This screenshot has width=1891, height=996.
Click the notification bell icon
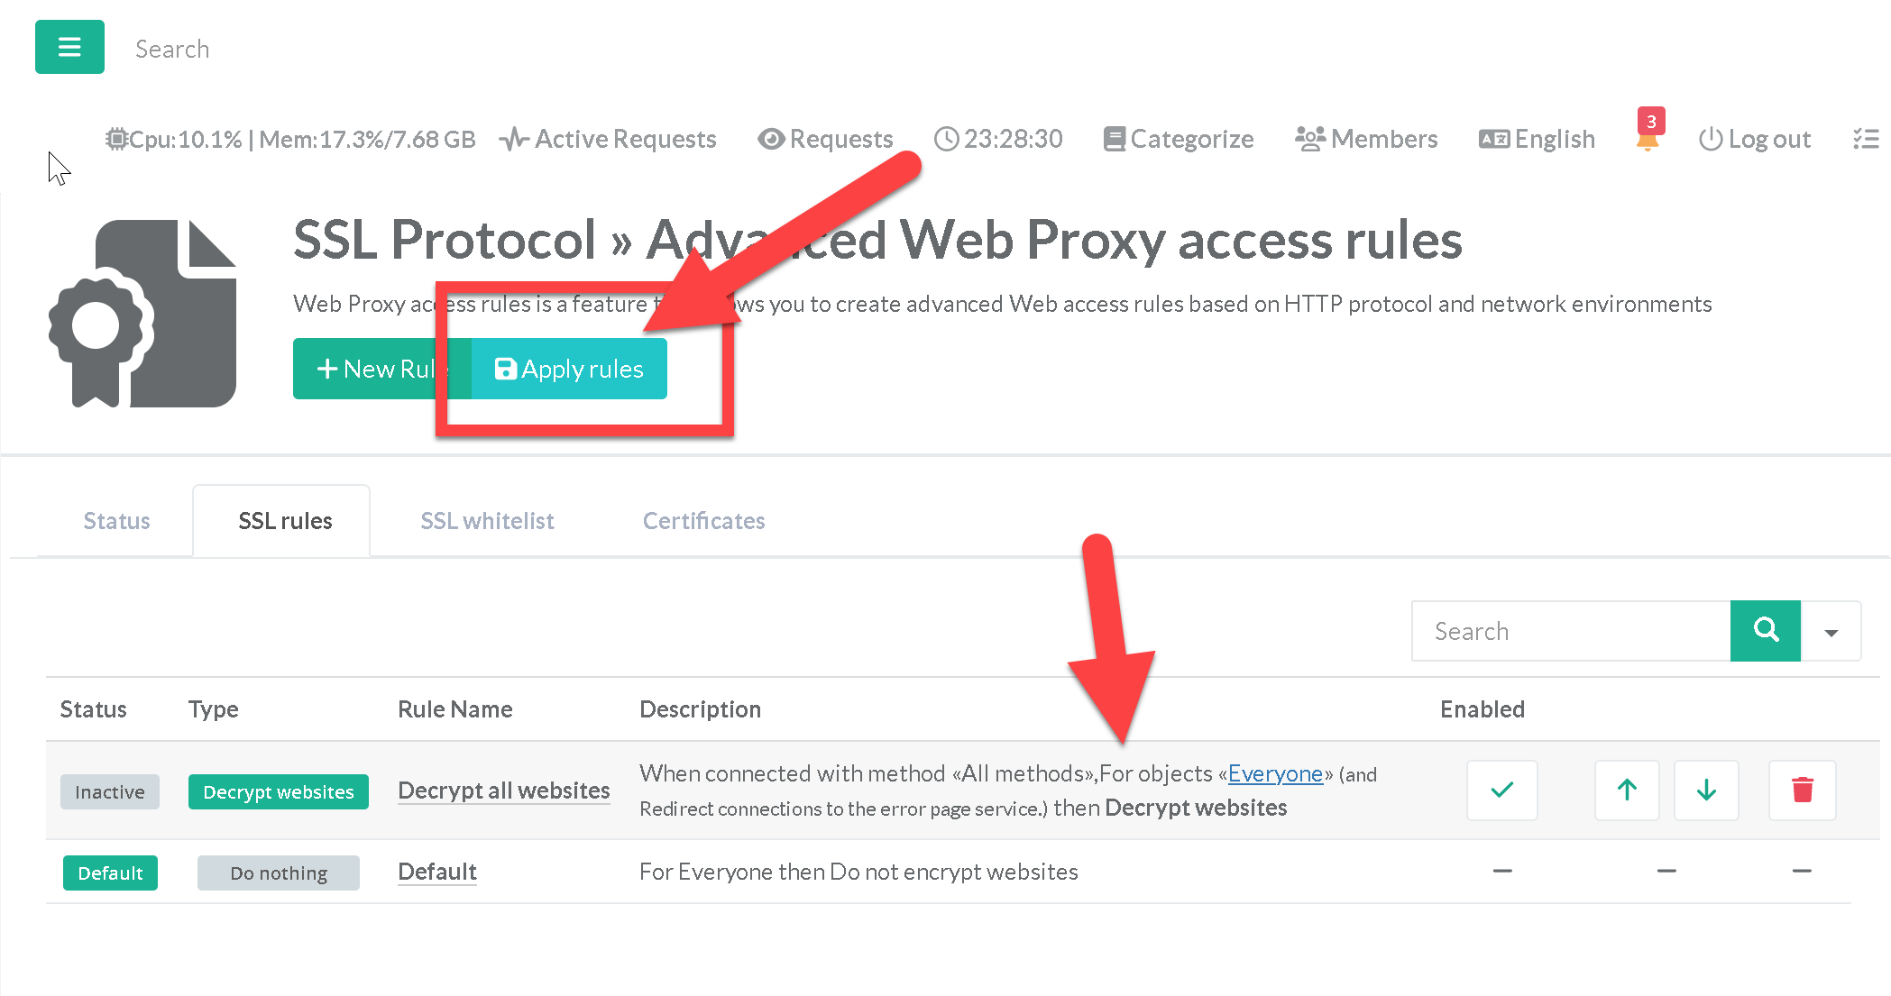[1648, 140]
